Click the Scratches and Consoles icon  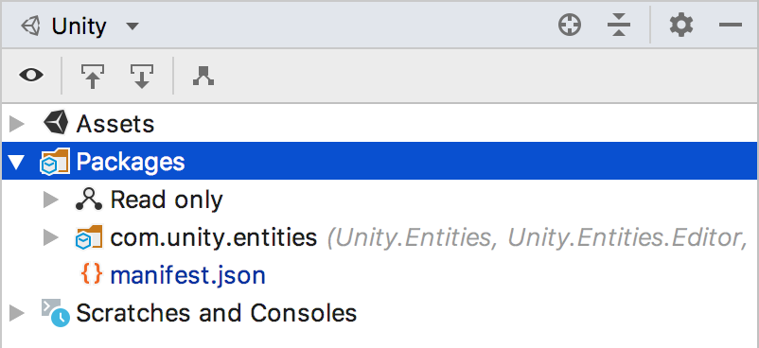[x=55, y=313]
